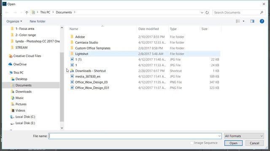Open the view options dropdown arrow
Screen dimensions: 270x151
coord(243,21)
